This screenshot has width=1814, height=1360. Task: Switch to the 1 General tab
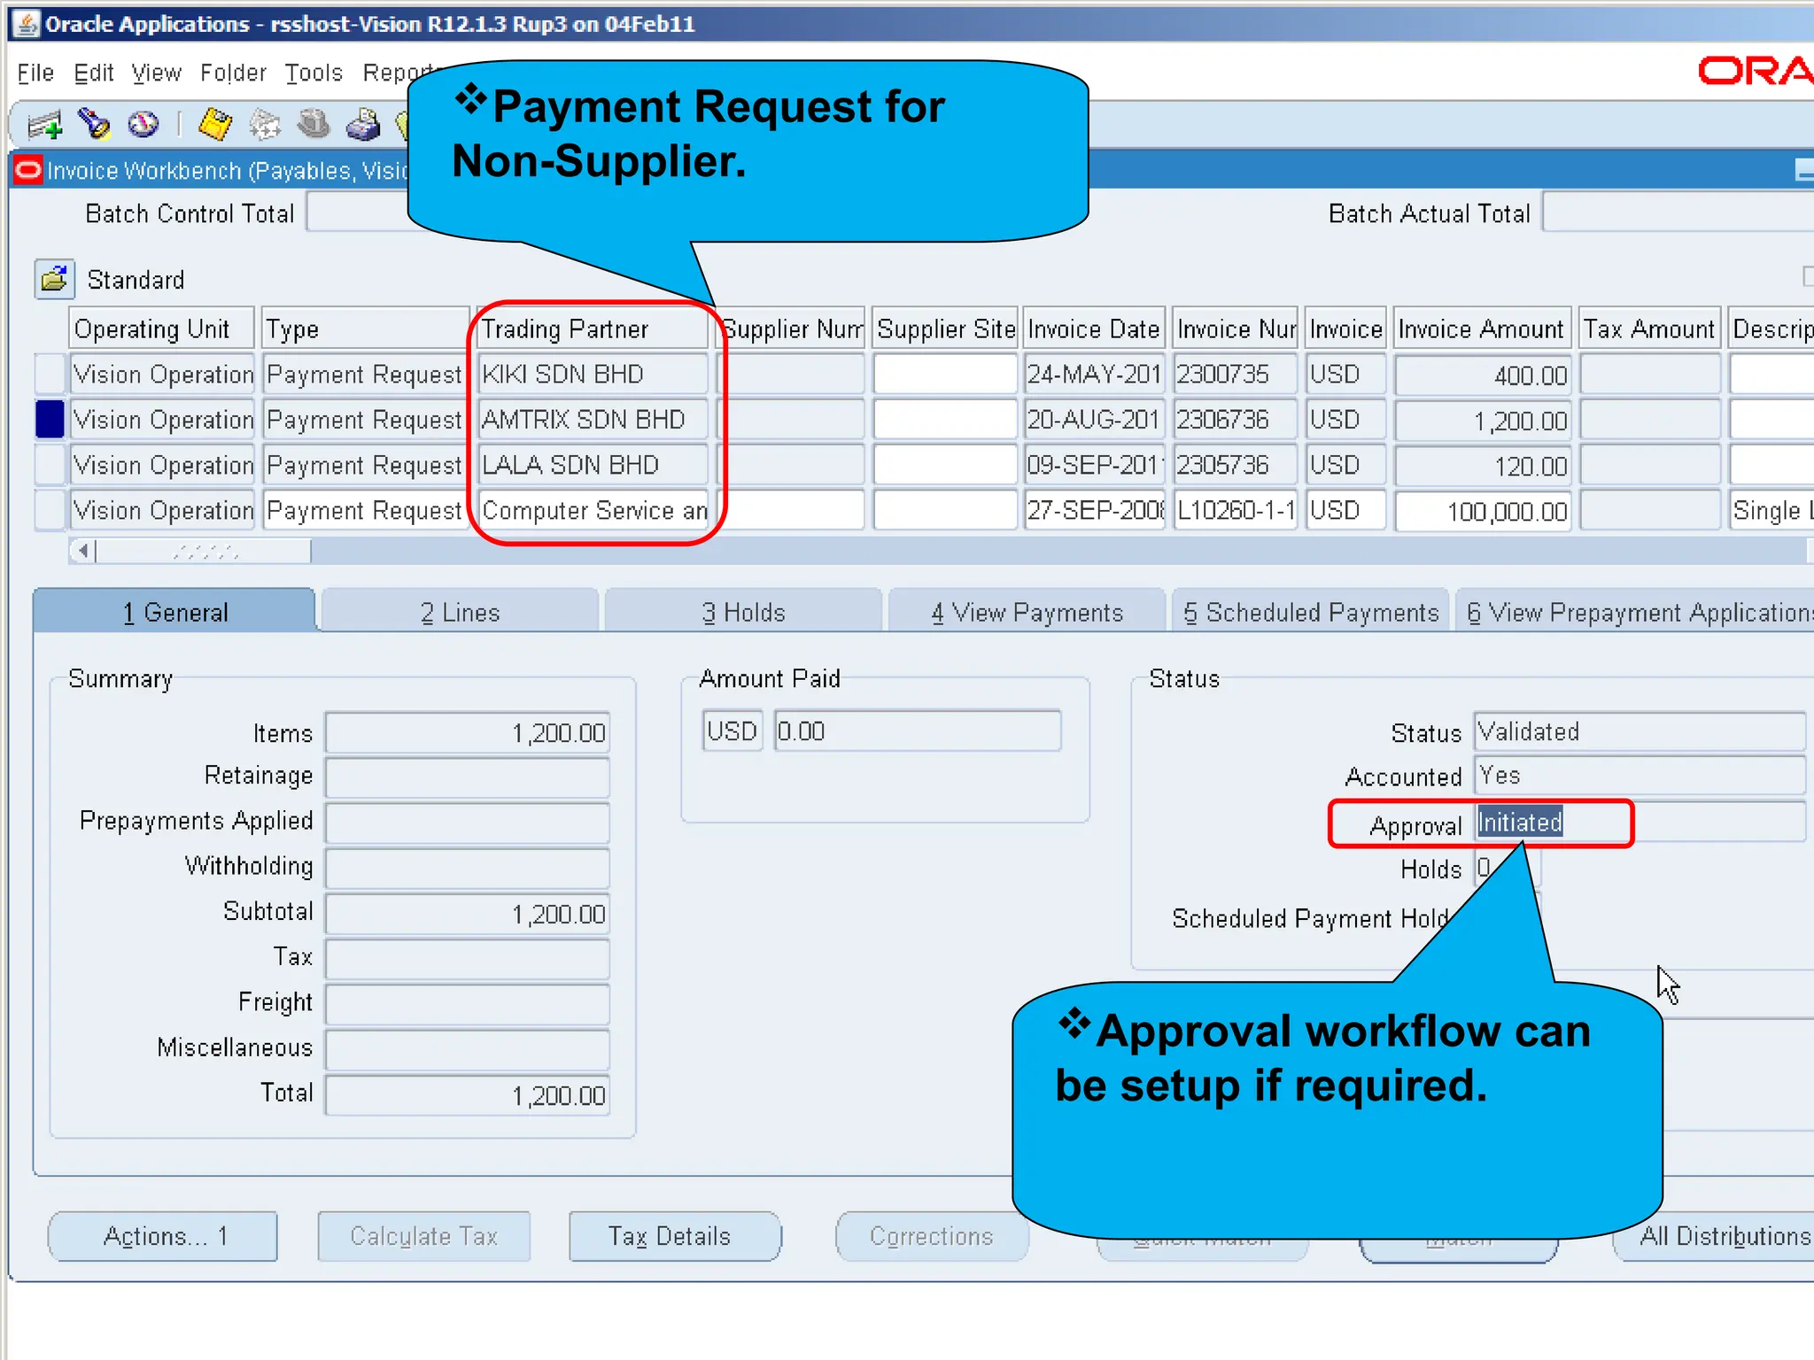tap(174, 612)
